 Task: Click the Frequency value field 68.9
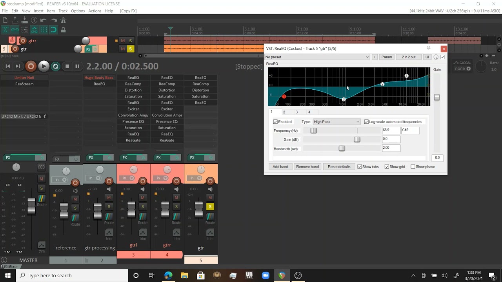tap(391, 130)
